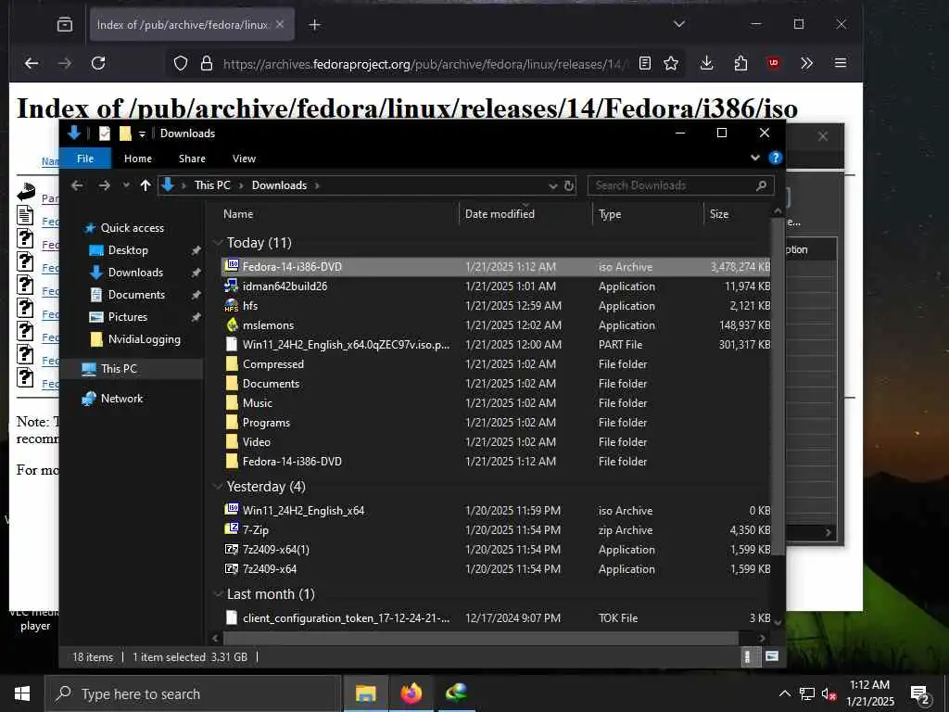Bookmark this page with star icon
The image size is (949, 712).
(x=671, y=63)
